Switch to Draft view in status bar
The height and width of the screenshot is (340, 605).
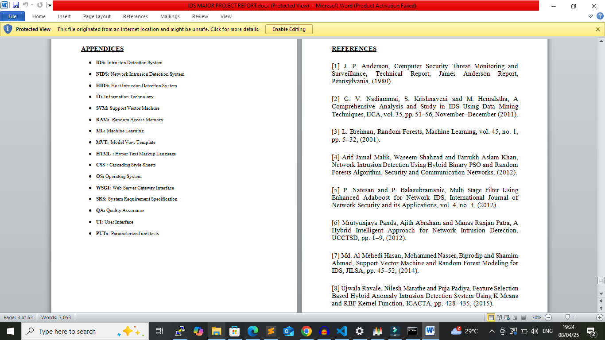(524, 317)
